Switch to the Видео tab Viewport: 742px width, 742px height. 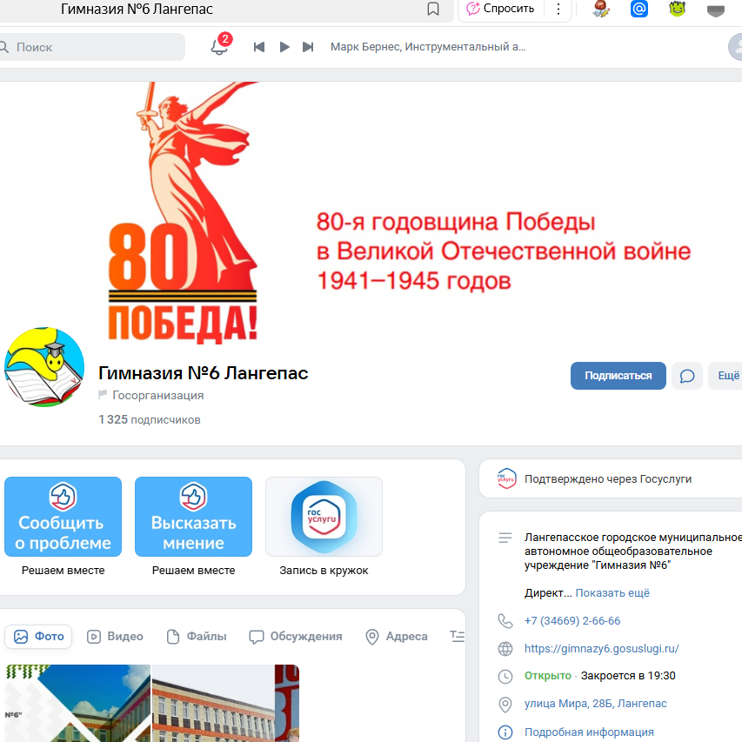[x=115, y=637]
